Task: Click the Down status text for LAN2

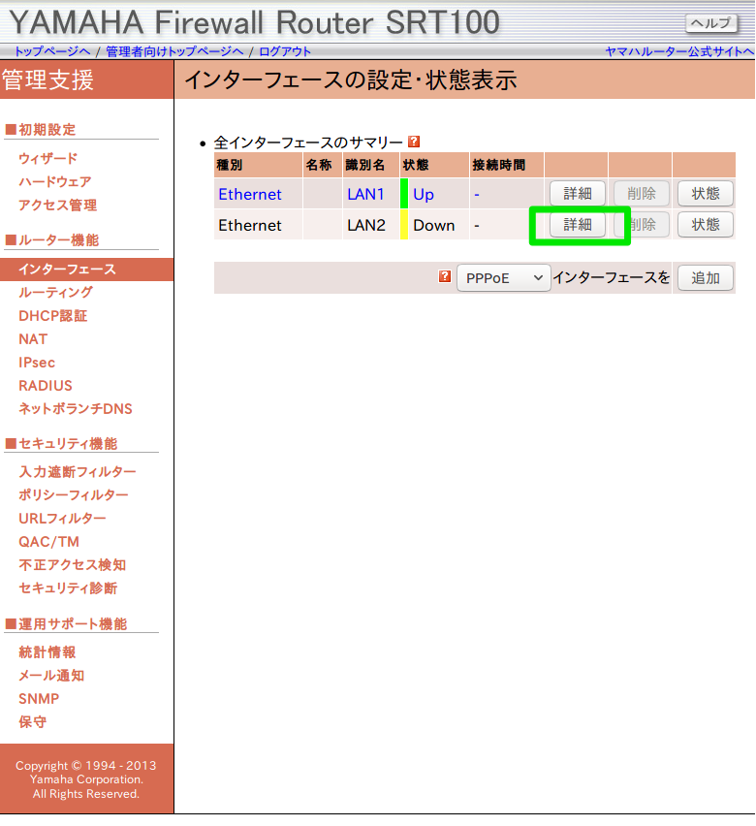Action: click(433, 226)
